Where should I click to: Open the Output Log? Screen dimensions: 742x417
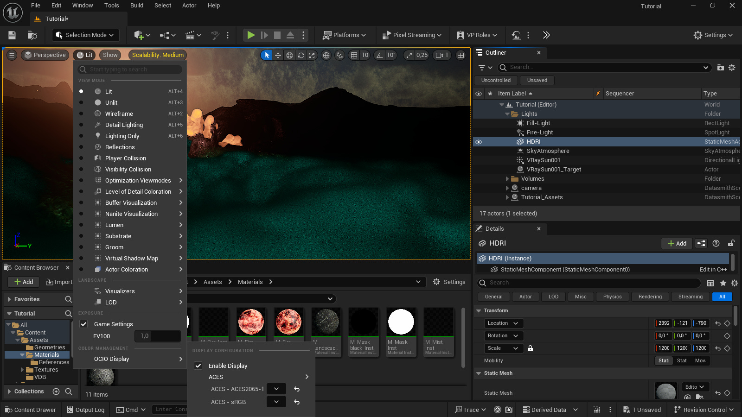tap(86, 410)
